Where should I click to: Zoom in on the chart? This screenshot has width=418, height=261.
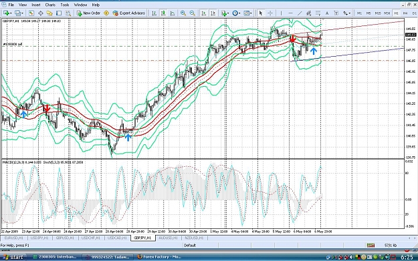pyautogui.click(x=183, y=13)
